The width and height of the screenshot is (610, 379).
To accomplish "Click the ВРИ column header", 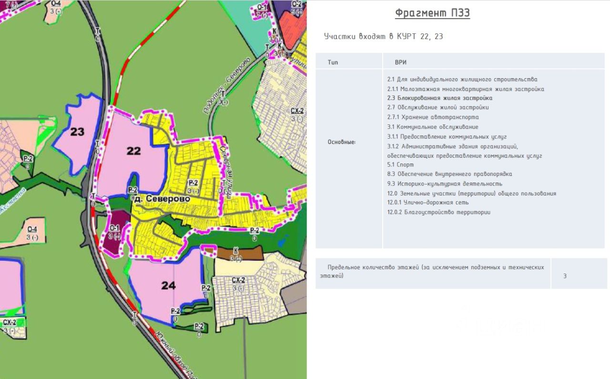I will click(400, 62).
